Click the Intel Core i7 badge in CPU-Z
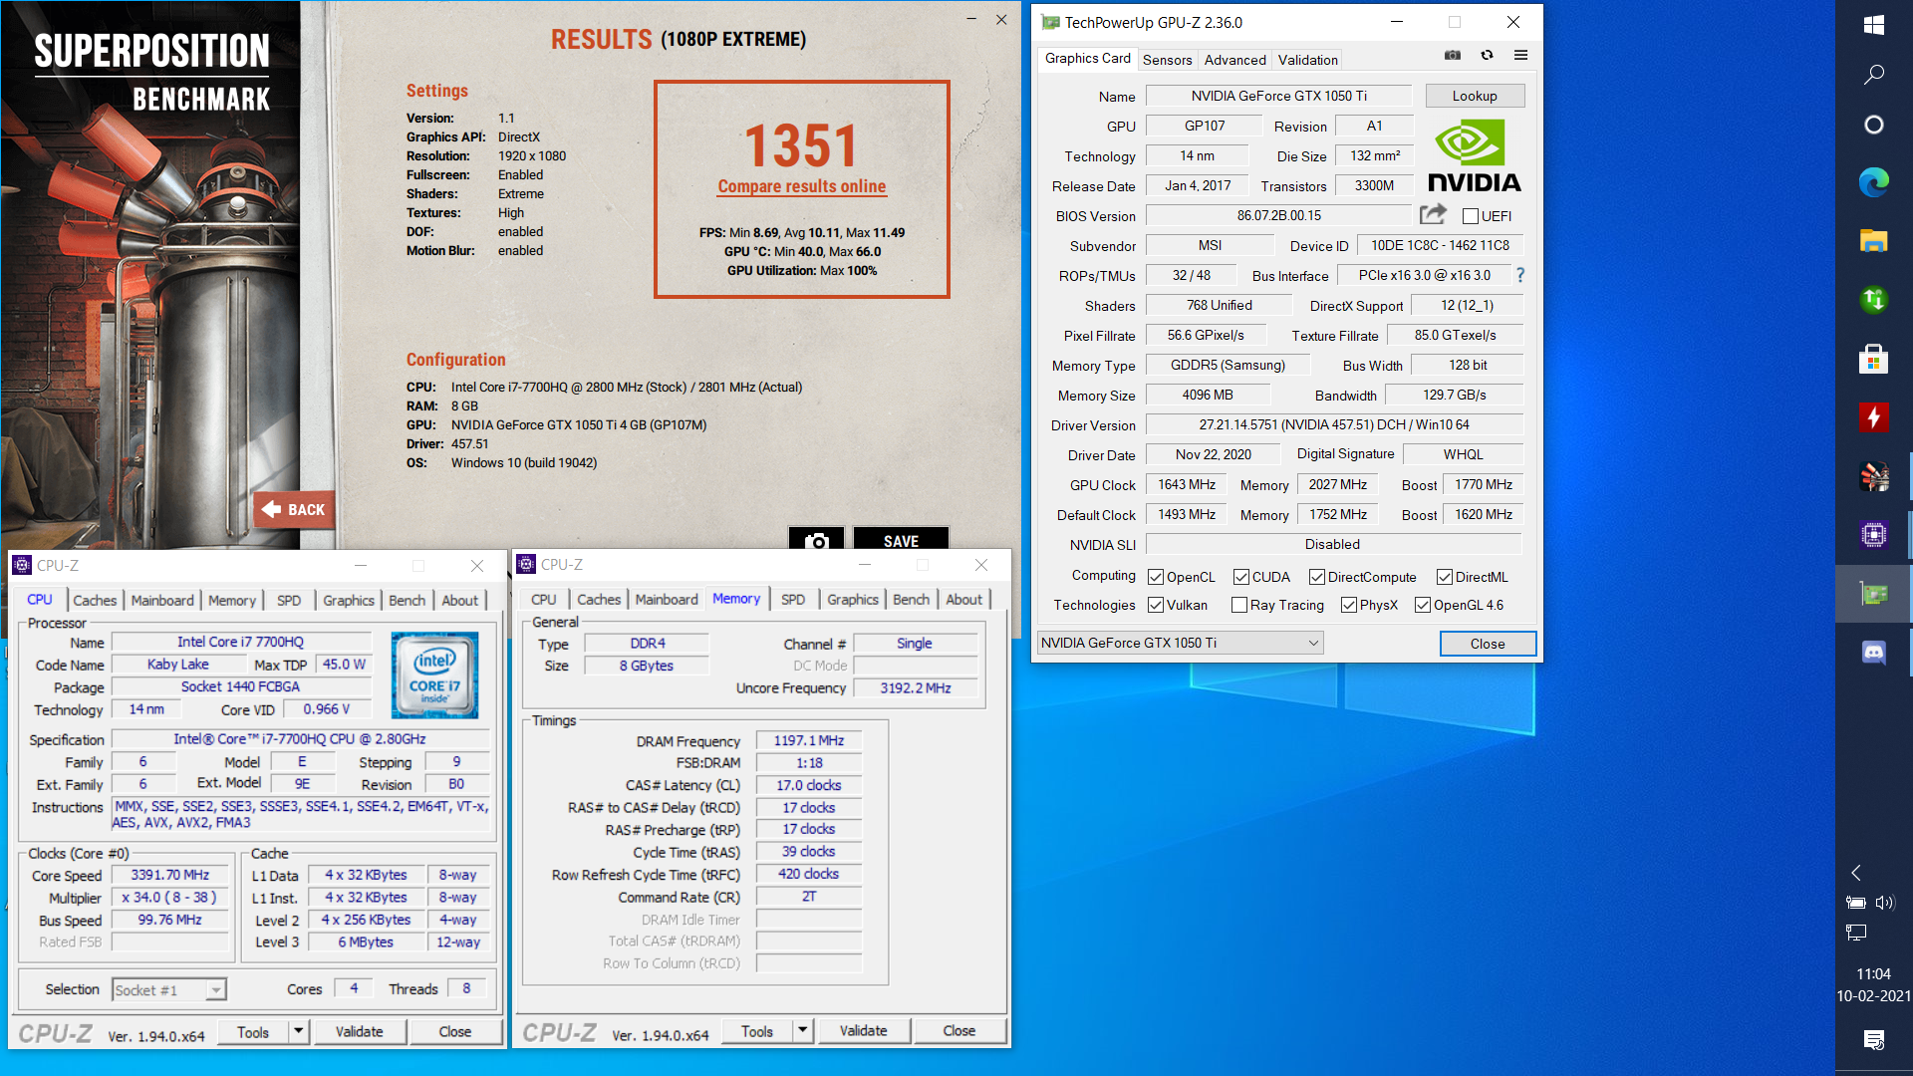Image resolution: width=1913 pixels, height=1076 pixels. 434,675
